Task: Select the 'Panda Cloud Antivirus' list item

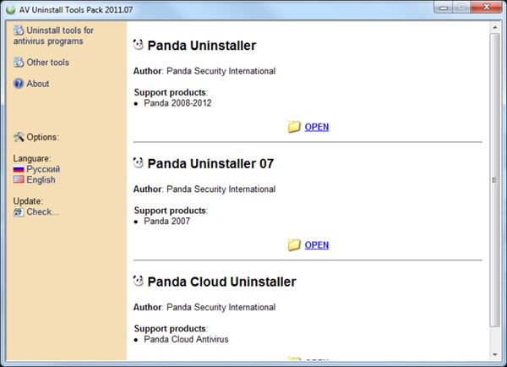Action: click(186, 339)
